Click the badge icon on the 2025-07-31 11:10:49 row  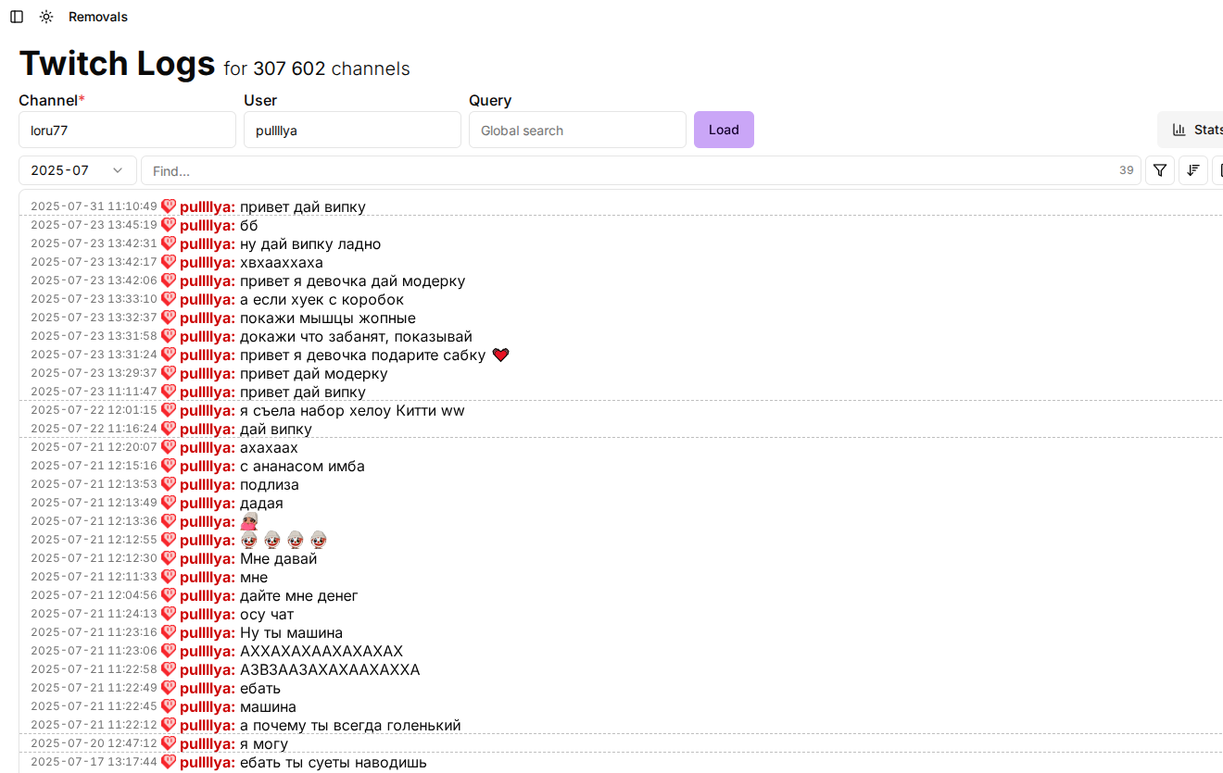tap(169, 206)
